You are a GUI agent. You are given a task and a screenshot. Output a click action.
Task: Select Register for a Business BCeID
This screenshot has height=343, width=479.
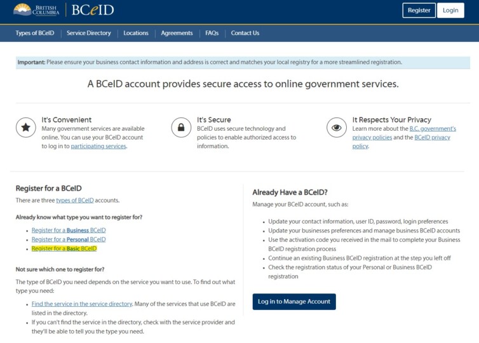69,231
